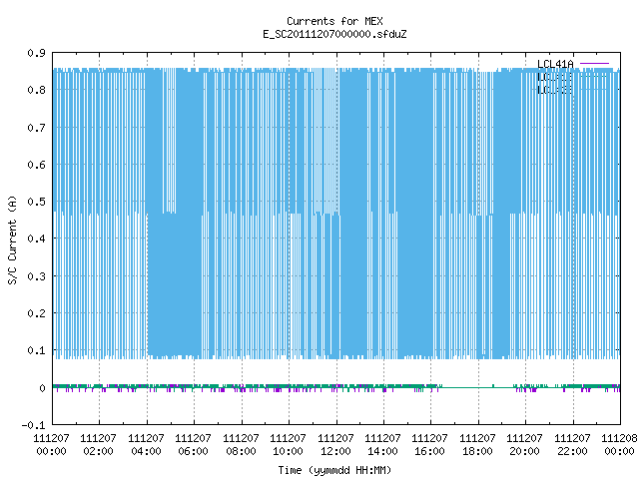The image size is (639, 479).
Task: Click the 0.6 y-axis tick label
Action: [x=36, y=165]
